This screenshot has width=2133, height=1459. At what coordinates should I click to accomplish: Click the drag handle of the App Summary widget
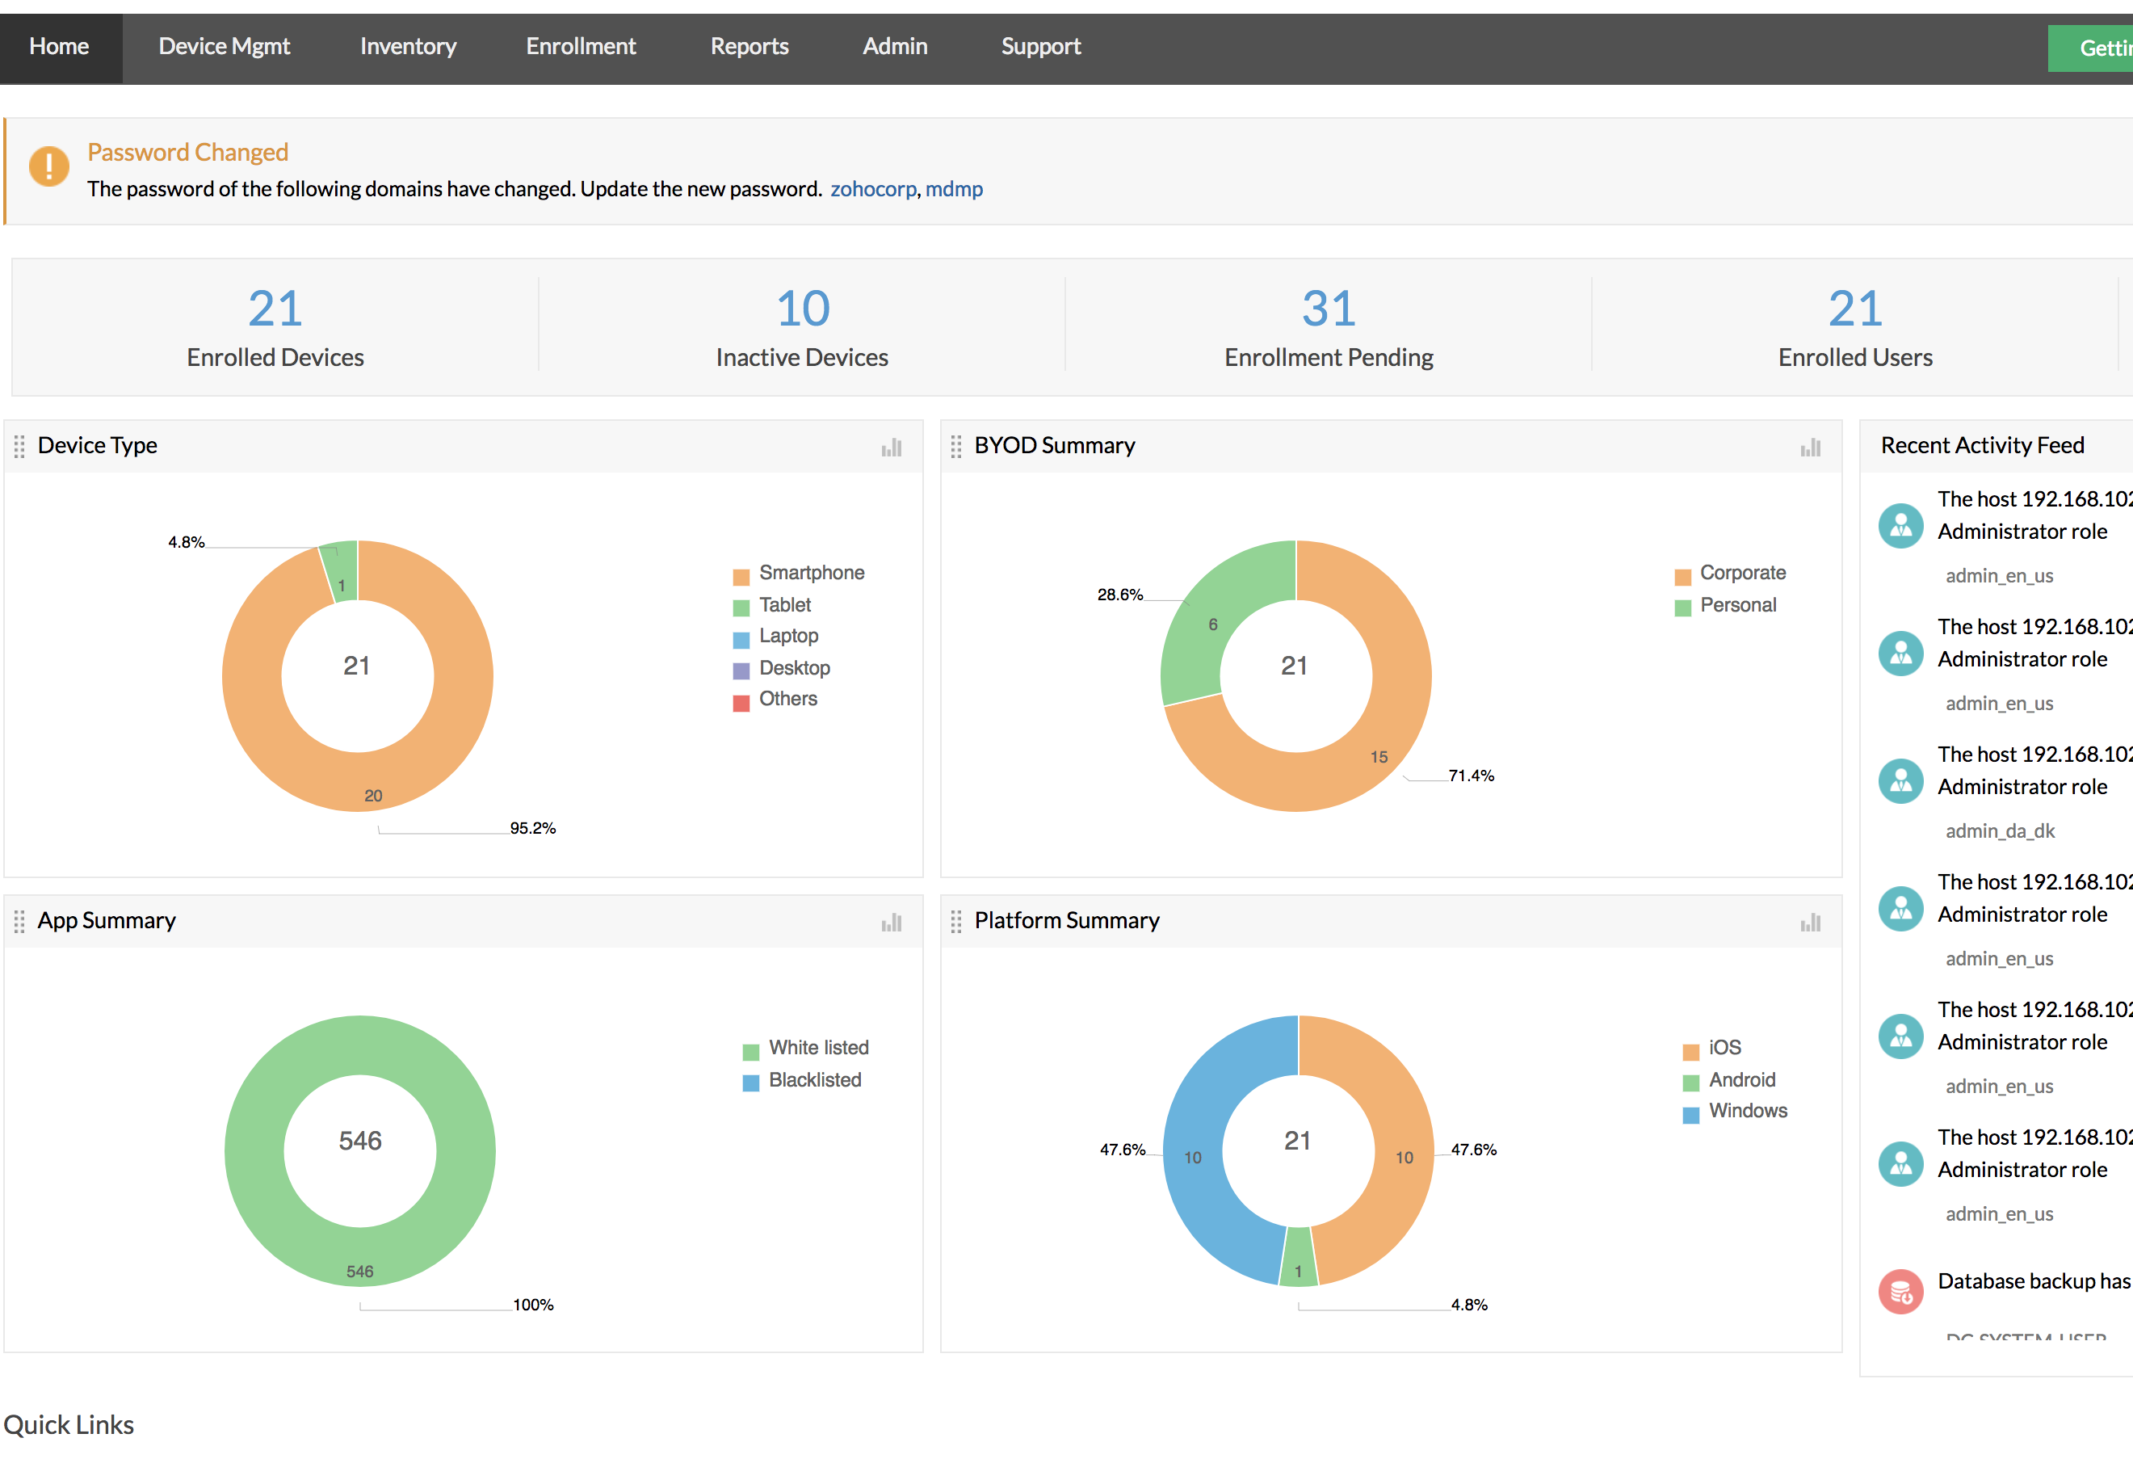tap(20, 921)
